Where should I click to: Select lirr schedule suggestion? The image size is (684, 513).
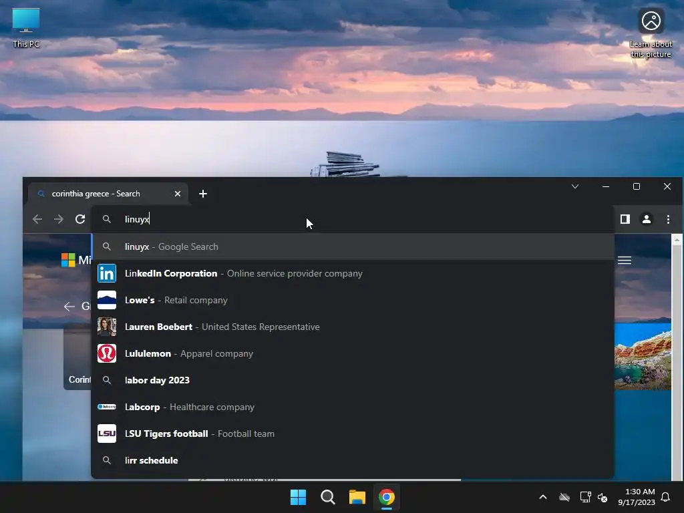pos(353,460)
